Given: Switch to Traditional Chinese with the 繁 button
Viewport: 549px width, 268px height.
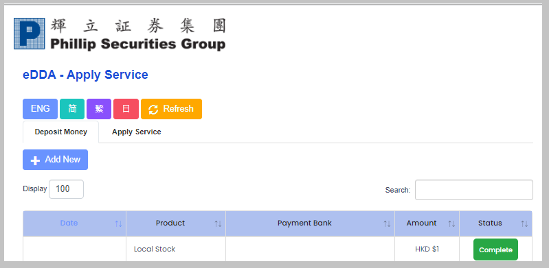Looking at the screenshot, I should (99, 109).
